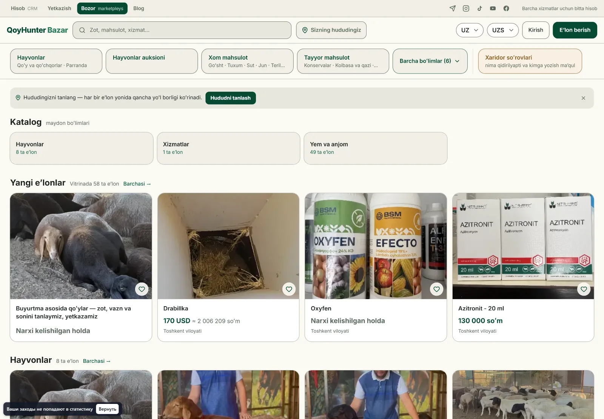Viewport: 604px width, 419px height.
Task: Open Hayvonlar Qo'y va qo'chqorlar category
Action: click(x=56, y=61)
